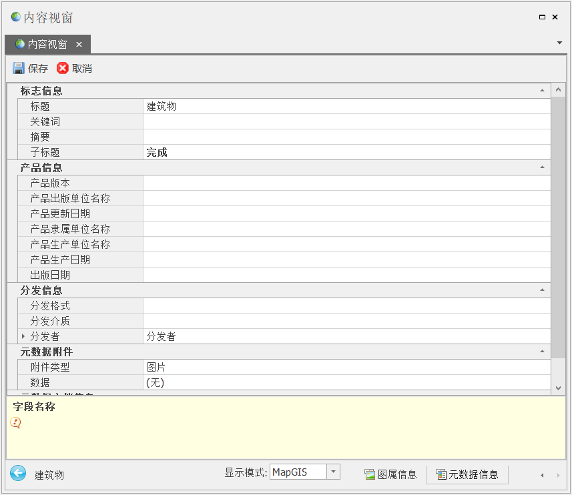The image size is (572, 495).
Task: Select the 产品版本 value field
Action: (346, 183)
